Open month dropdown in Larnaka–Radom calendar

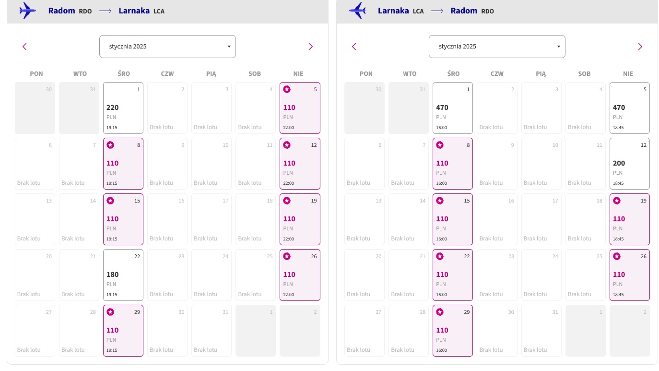tap(497, 47)
